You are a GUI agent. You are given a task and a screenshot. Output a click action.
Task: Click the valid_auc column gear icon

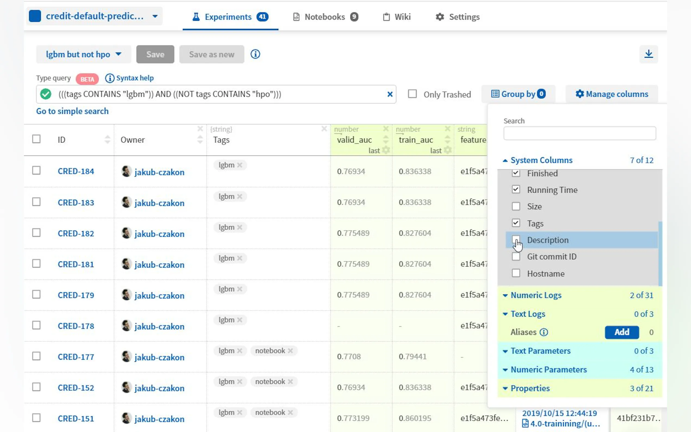click(x=386, y=150)
